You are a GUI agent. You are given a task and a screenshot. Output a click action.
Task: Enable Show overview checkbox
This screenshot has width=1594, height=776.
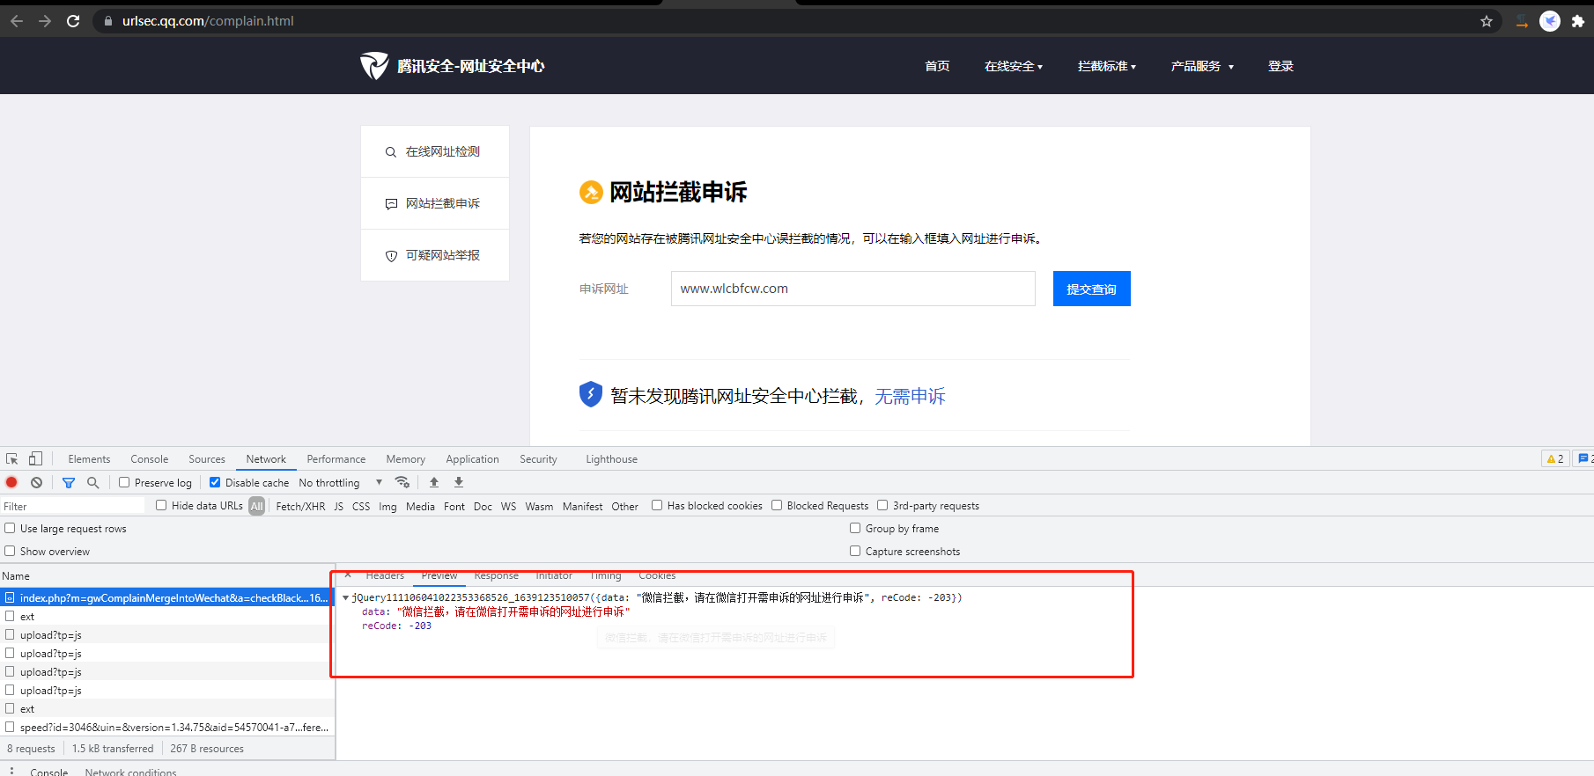(x=10, y=551)
